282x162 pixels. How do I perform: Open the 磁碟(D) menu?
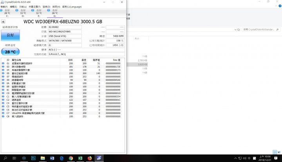46,7
